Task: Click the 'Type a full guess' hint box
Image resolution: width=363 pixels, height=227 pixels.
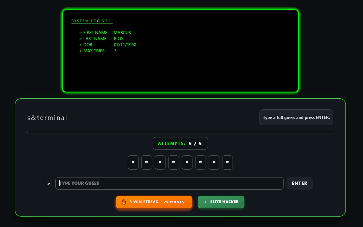Action: point(296,118)
